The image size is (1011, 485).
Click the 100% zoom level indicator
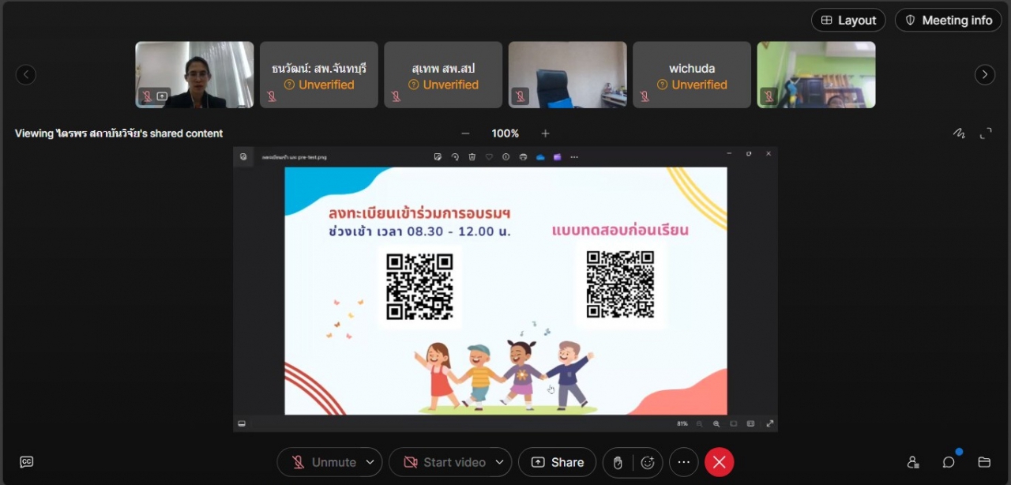pyautogui.click(x=505, y=133)
